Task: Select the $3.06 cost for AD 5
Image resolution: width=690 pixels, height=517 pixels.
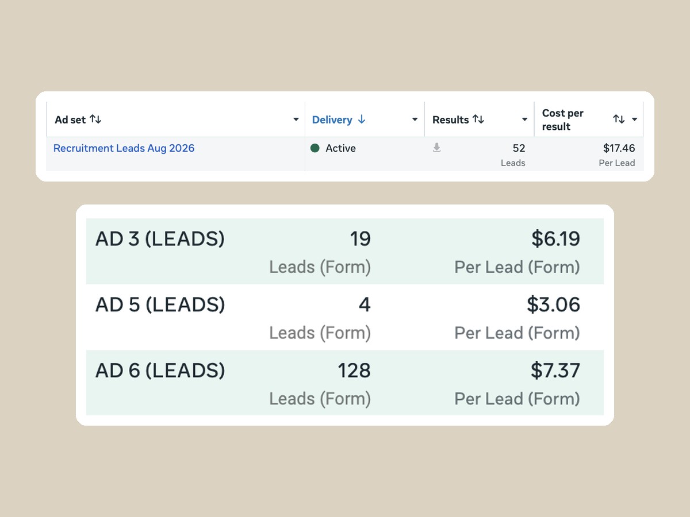Action: pos(554,304)
